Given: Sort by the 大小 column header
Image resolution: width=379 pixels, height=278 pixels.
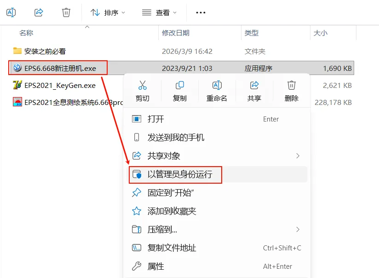Looking at the screenshot, I should 320,33.
